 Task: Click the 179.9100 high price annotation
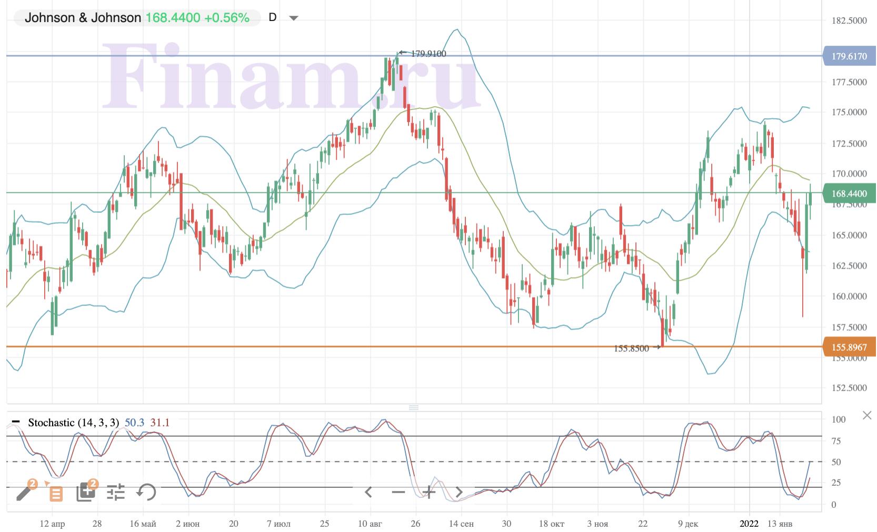point(428,54)
